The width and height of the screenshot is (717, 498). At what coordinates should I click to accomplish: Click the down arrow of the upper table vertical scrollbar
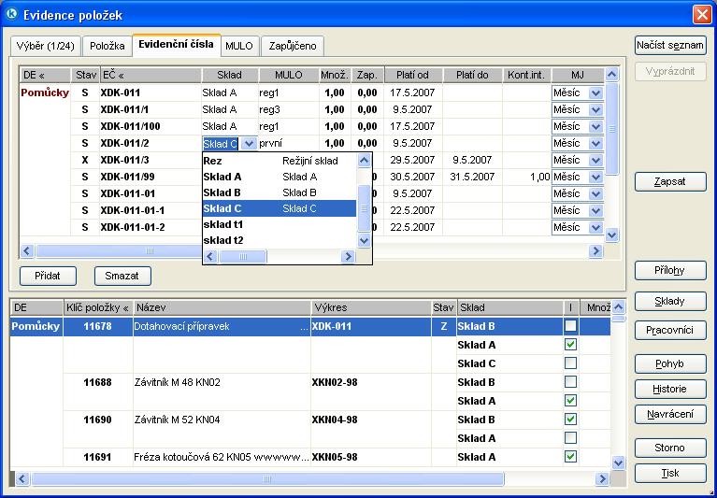[x=611, y=235]
